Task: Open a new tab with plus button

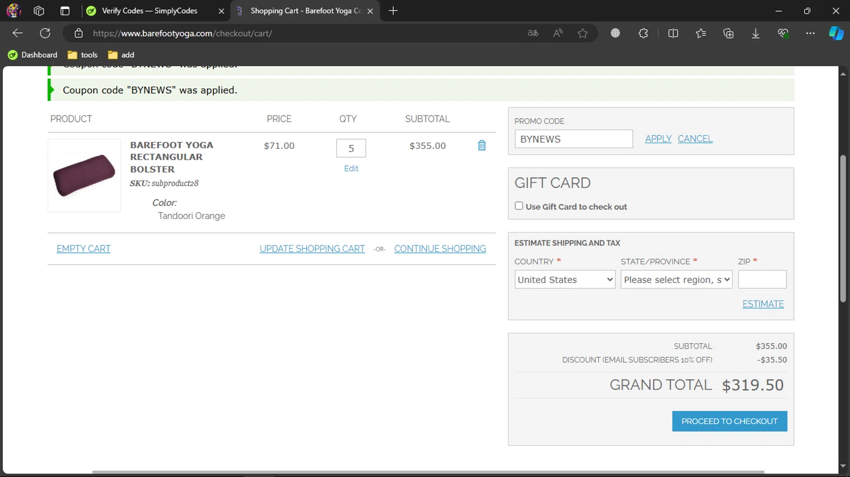Action: pyautogui.click(x=393, y=11)
